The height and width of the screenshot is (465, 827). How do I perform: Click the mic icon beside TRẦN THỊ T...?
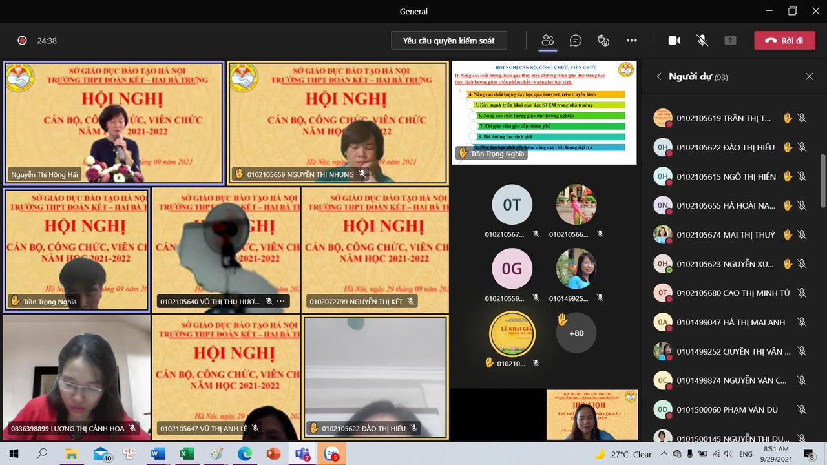click(x=802, y=118)
